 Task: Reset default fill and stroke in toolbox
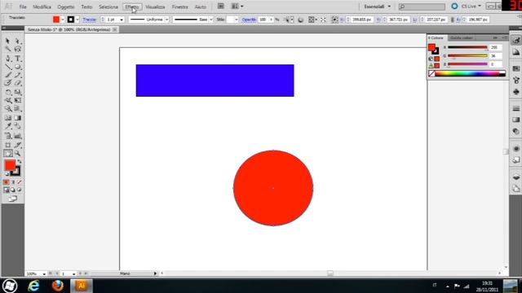tap(7, 174)
